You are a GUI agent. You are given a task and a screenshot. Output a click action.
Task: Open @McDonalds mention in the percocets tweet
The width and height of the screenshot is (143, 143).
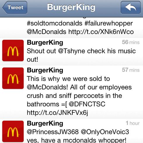(x=47, y=87)
